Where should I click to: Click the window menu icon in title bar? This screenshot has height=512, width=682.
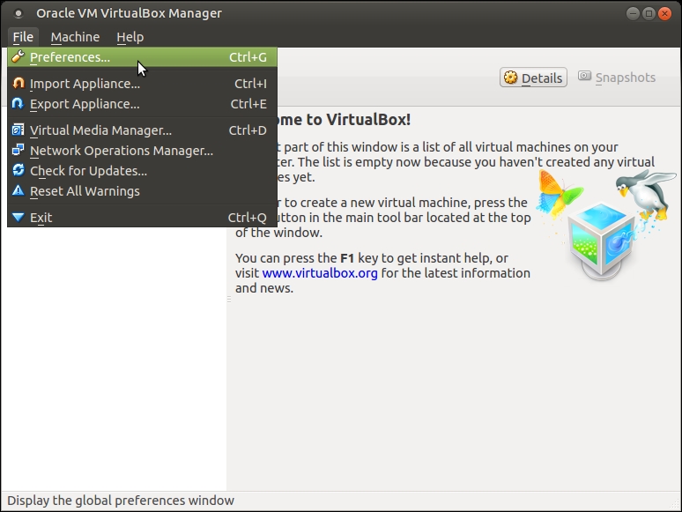pyautogui.click(x=19, y=13)
